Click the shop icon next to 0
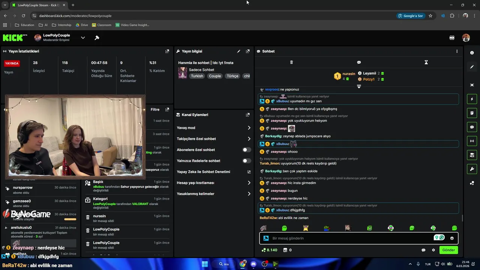Screen dimensions: 480x270 click(285, 250)
